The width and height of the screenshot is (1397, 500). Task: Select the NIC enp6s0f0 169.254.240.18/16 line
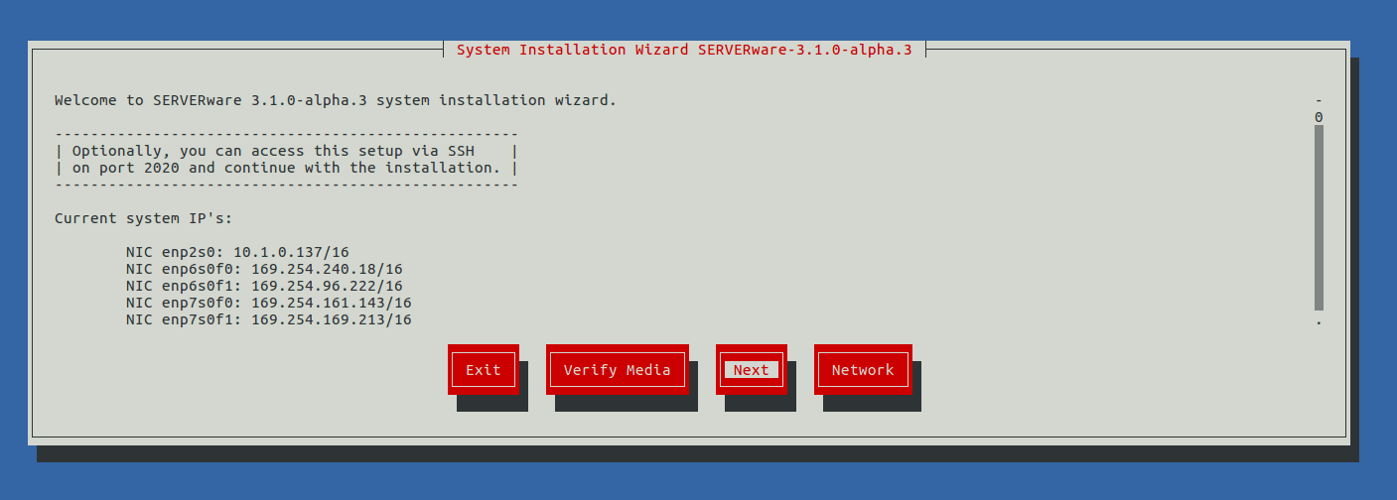(264, 269)
